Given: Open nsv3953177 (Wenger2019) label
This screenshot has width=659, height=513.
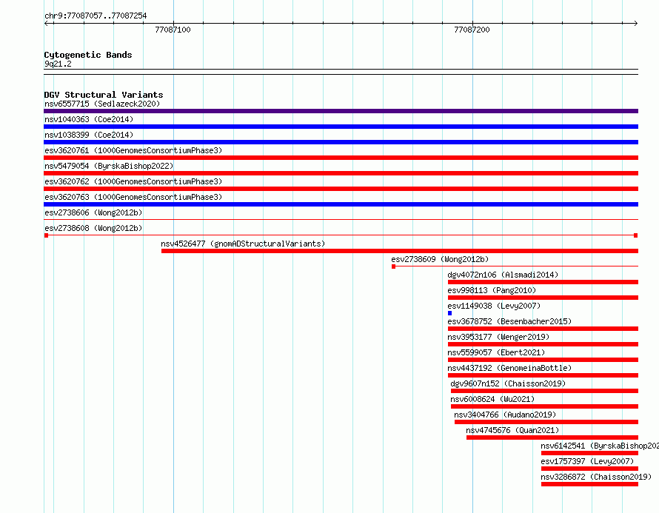Looking at the screenshot, I should [498, 337].
